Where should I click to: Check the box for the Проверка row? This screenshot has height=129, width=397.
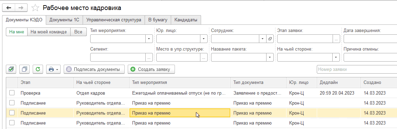[12, 93]
